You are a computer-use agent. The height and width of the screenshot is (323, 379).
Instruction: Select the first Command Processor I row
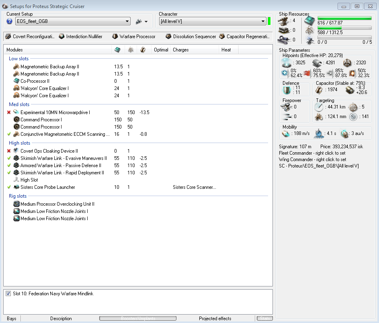(x=138, y=120)
